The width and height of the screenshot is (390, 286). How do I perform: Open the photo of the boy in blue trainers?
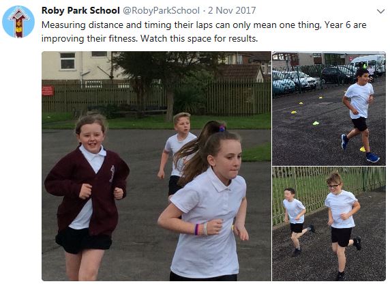(329, 109)
